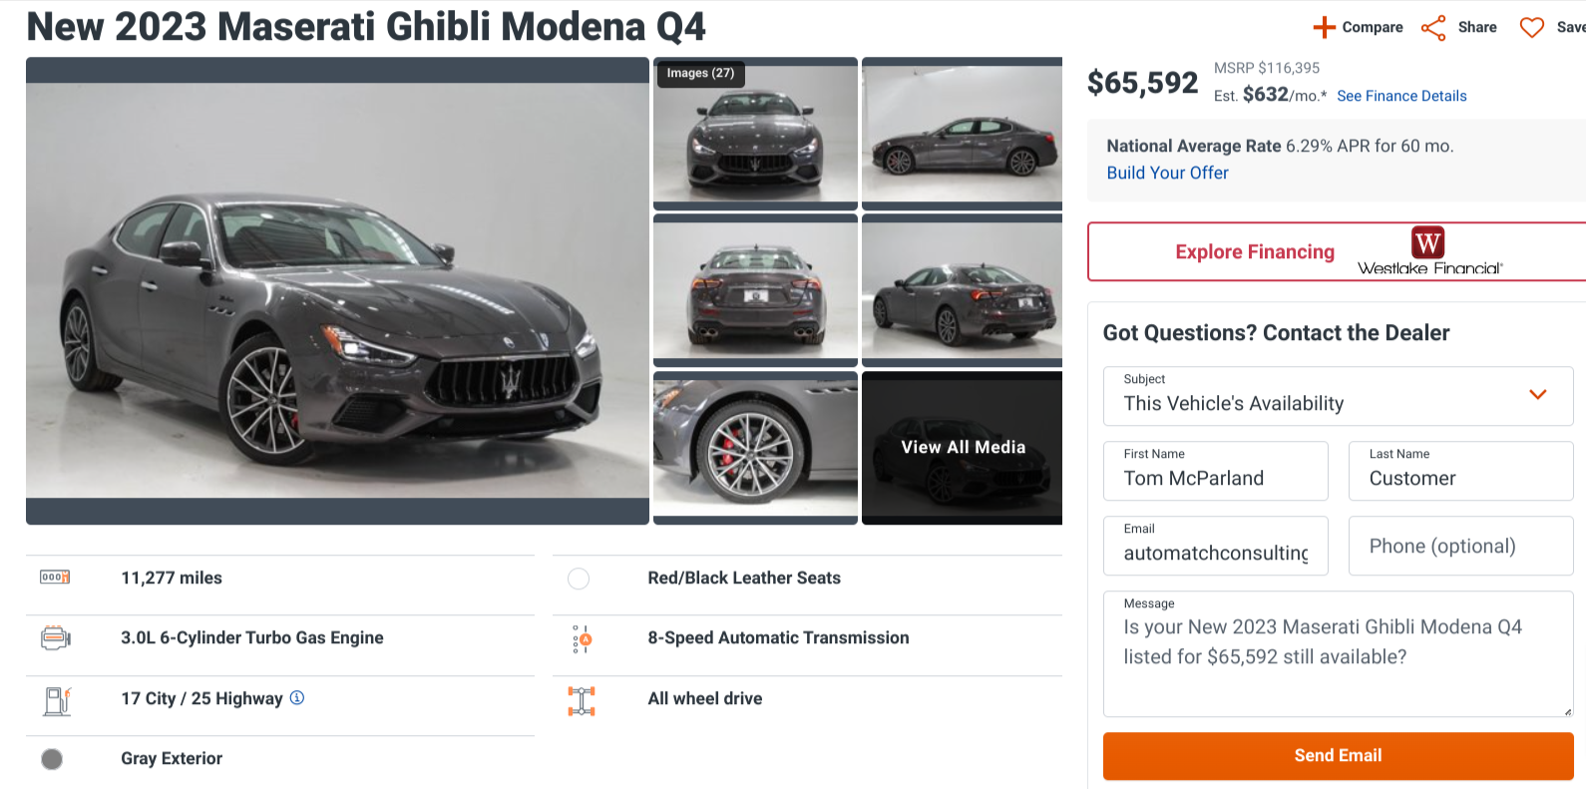The height and width of the screenshot is (789, 1586).
Task: Click the Explore Financing button
Action: [x=1254, y=251]
